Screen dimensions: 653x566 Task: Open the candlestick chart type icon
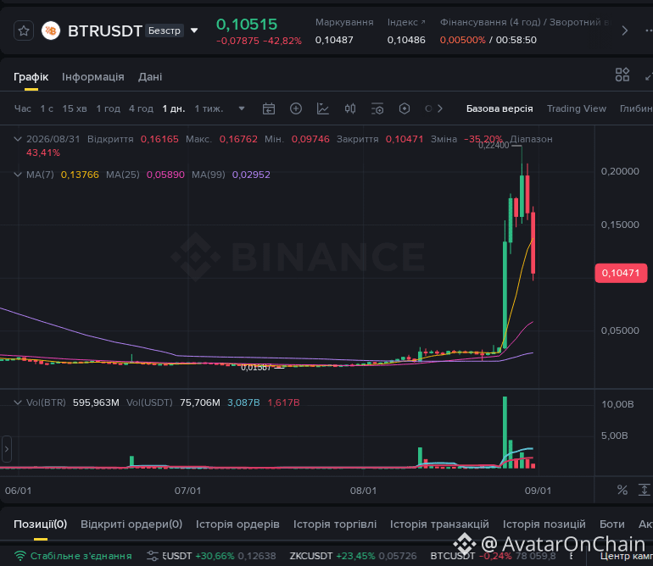pyautogui.click(x=349, y=108)
